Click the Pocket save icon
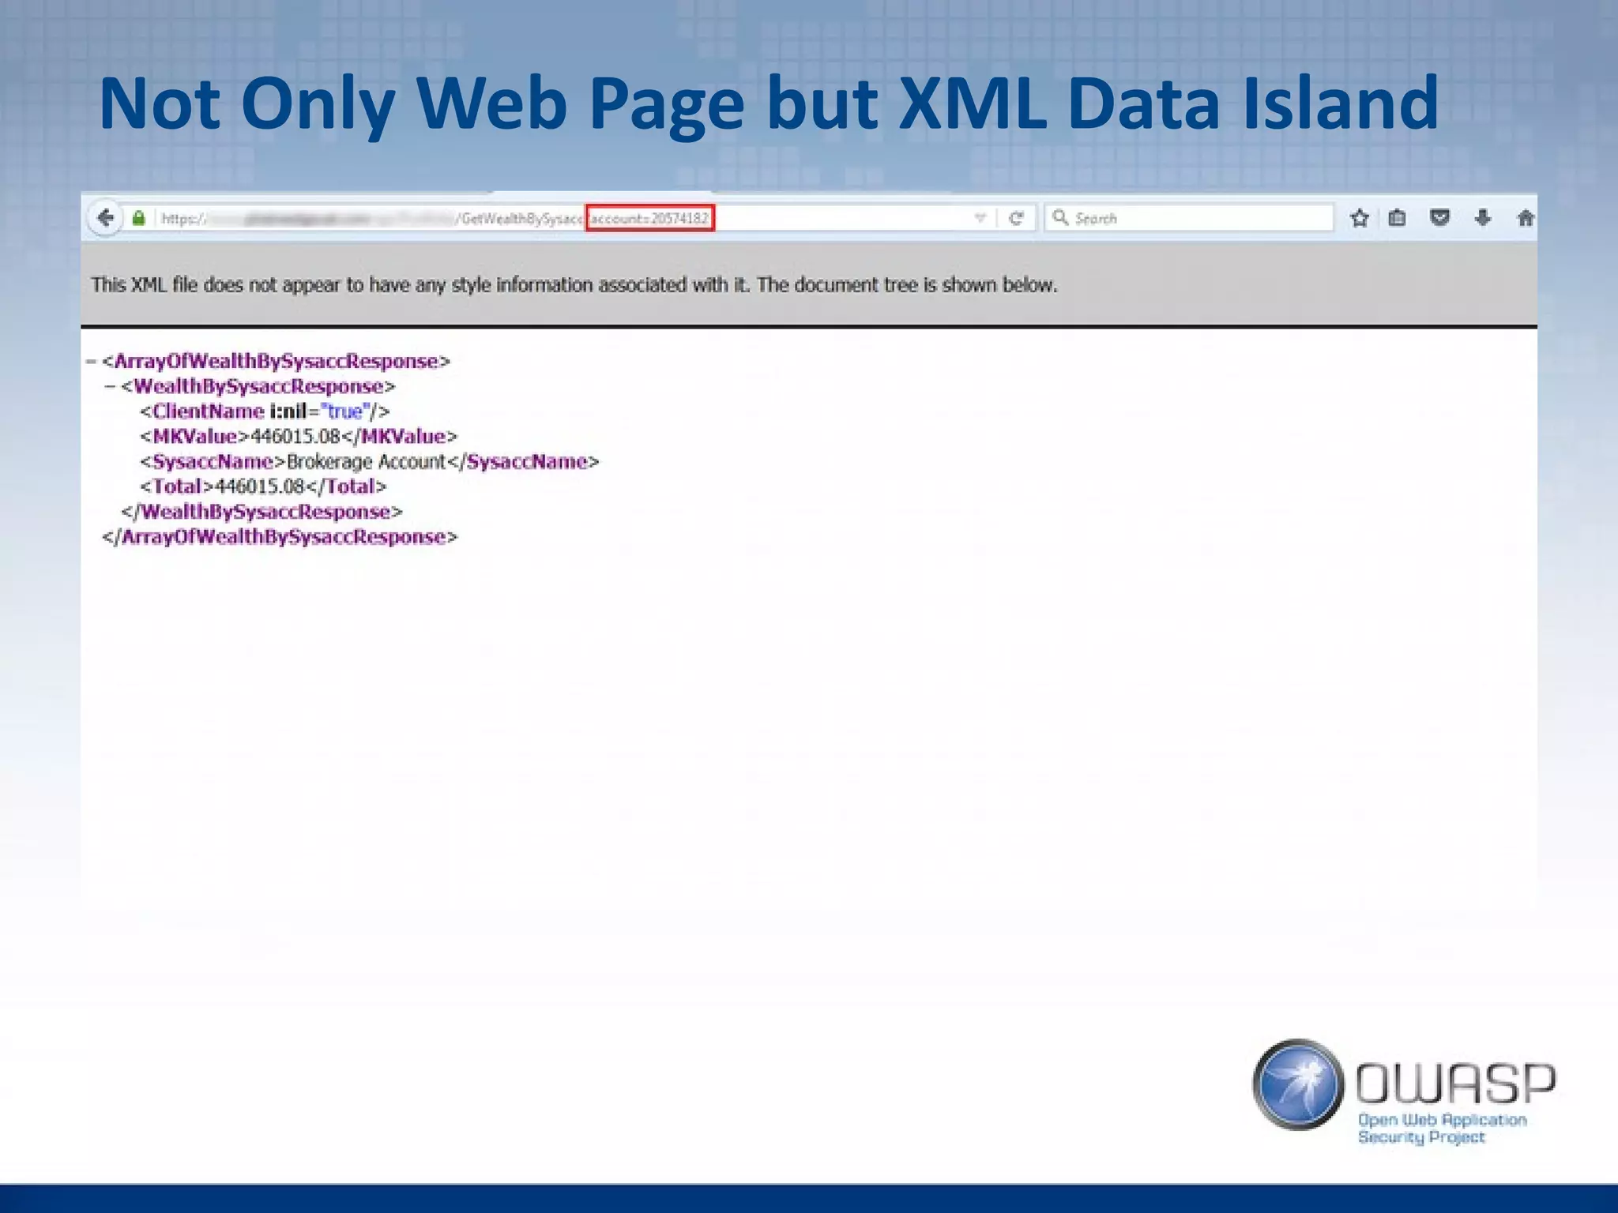Screen dimensions: 1618x1213 coord(1439,219)
